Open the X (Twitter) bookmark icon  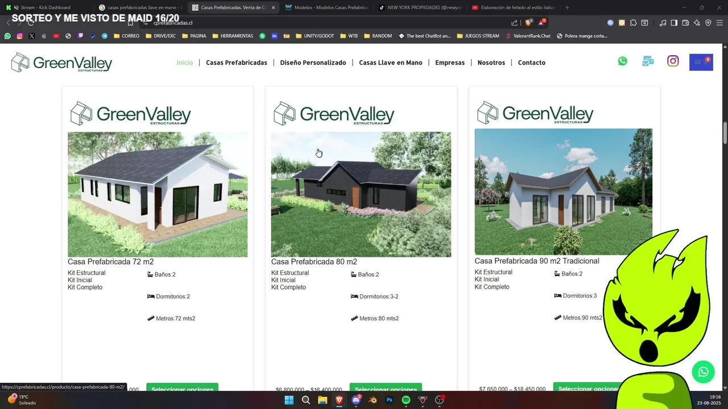point(31,36)
